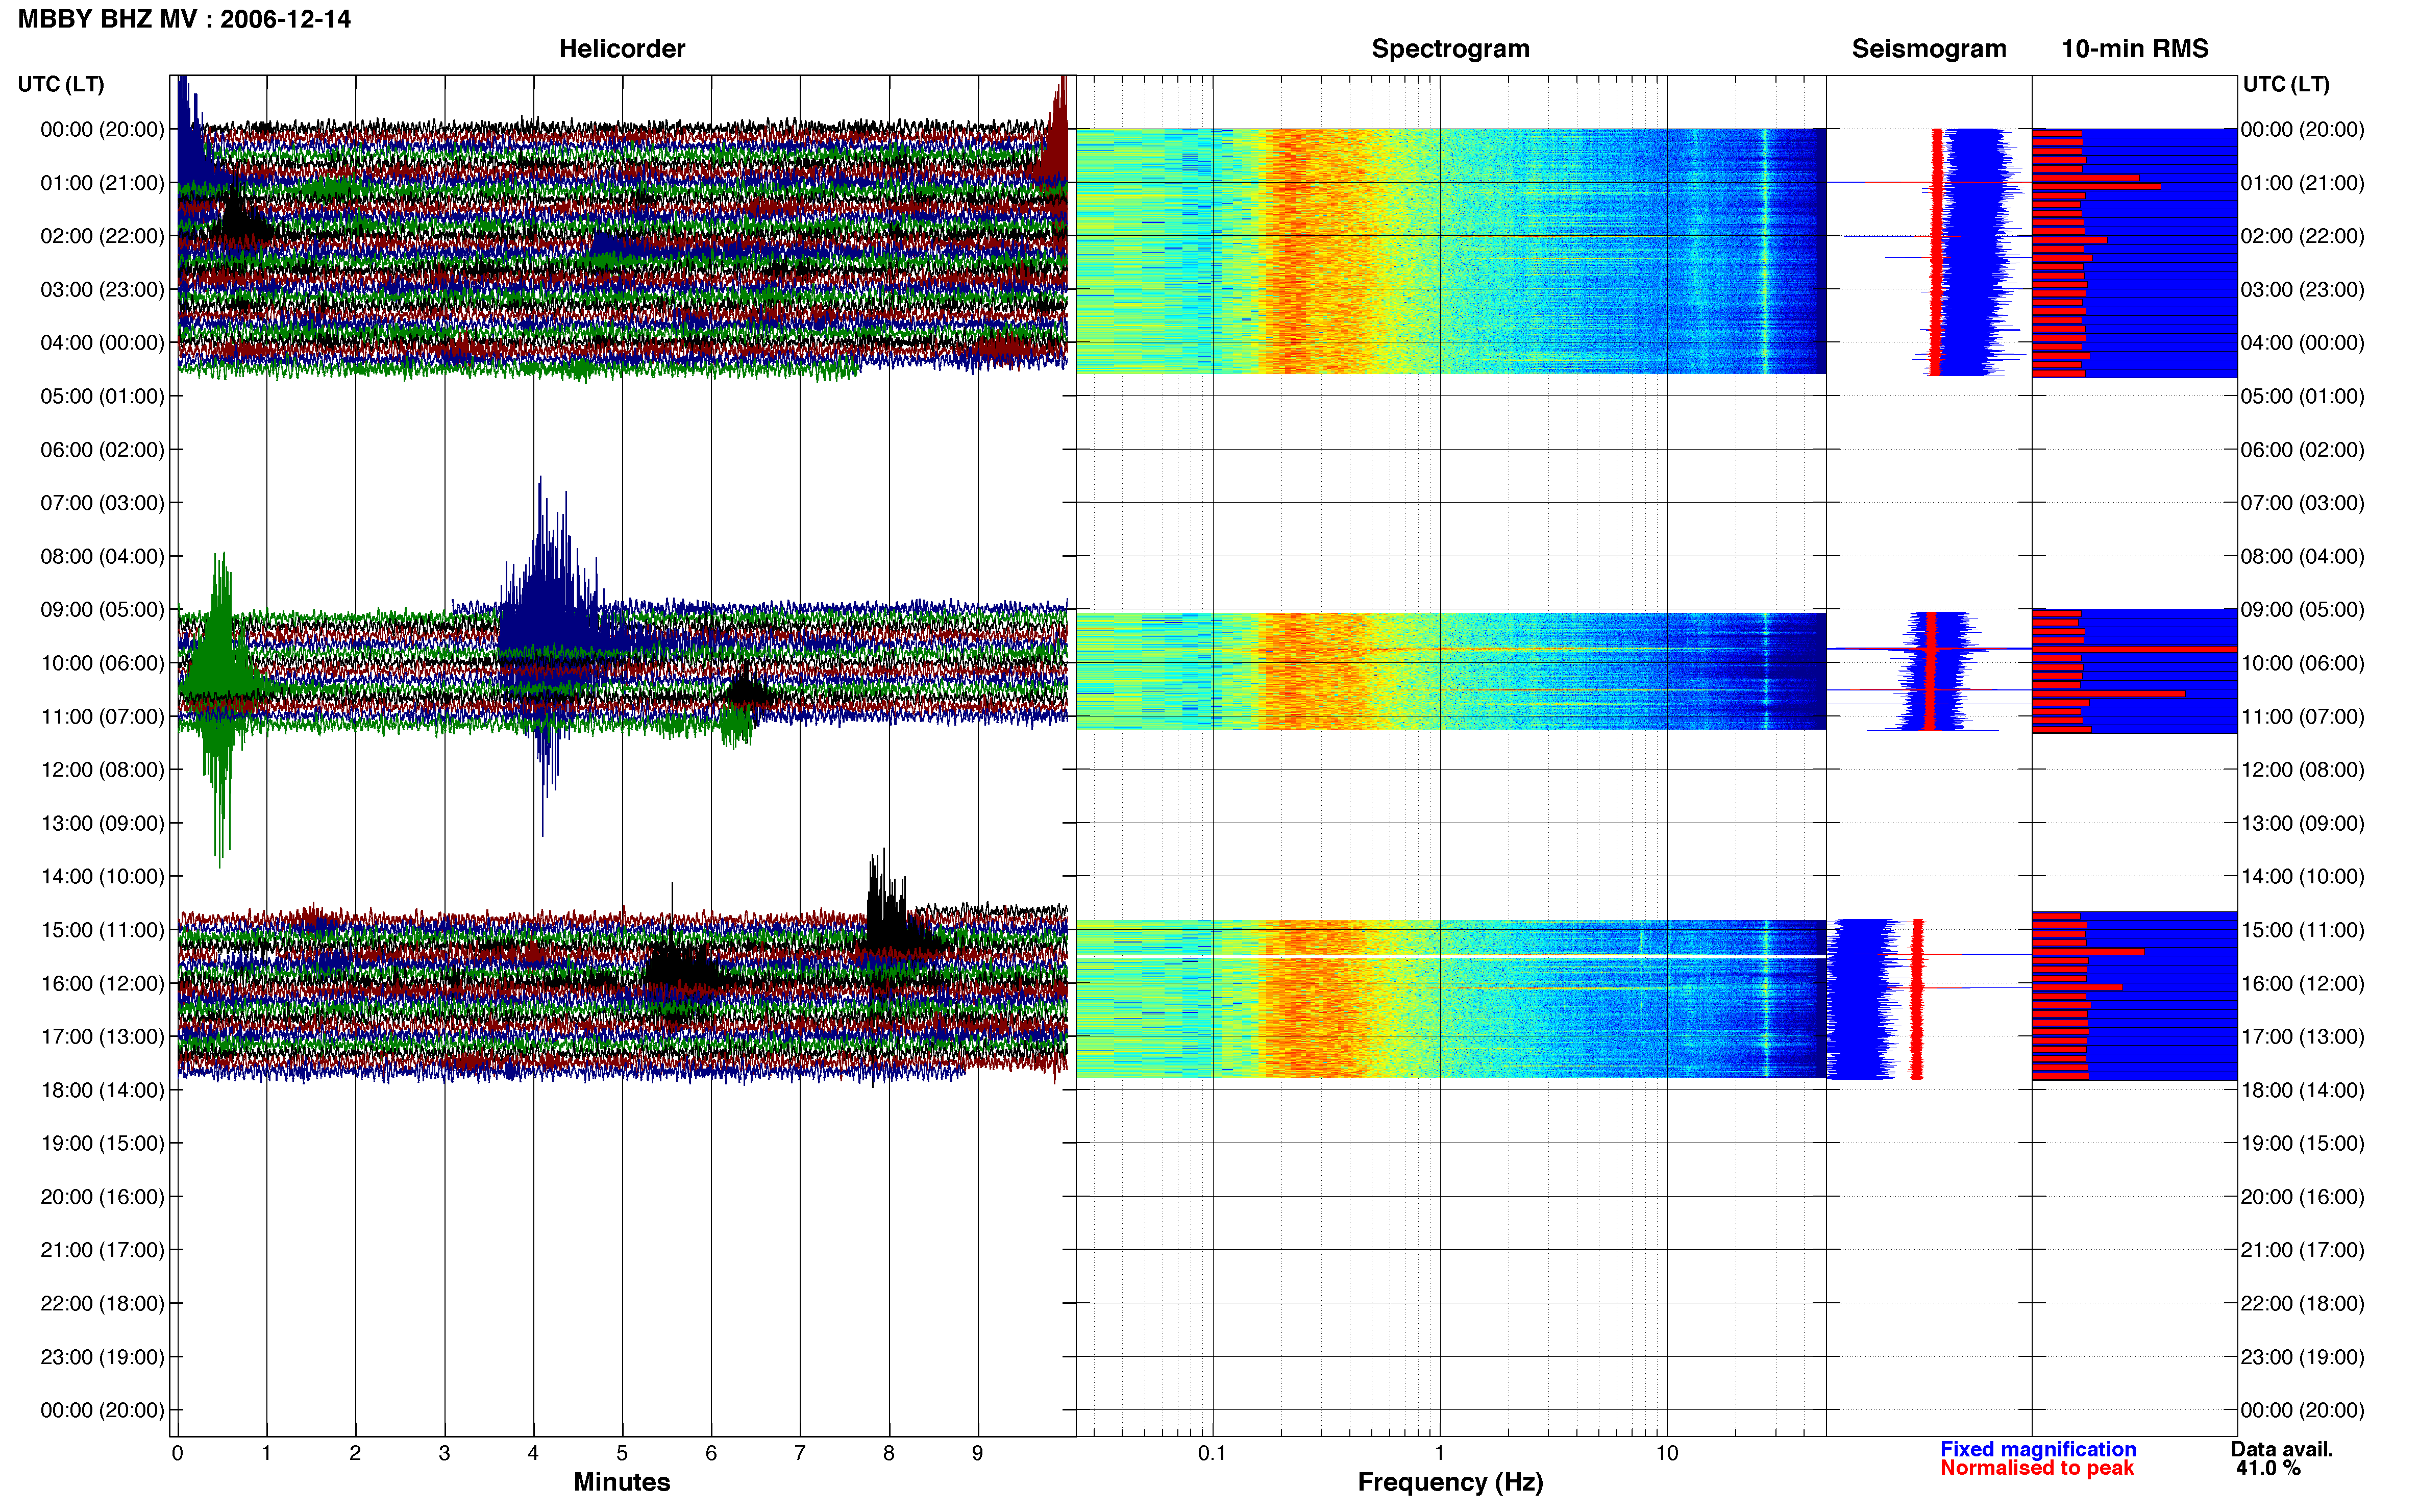Click the left-side "UTC (LT)" axis header
This screenshot has height=1512, width=2419.
pos(61,84)
